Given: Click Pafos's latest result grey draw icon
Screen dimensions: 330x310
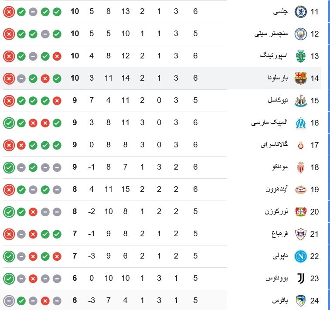Looking at the screenshot, I should pos(9,301).
